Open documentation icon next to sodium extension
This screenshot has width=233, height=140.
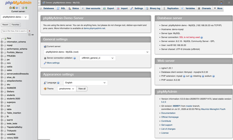[x=213, y=76]
